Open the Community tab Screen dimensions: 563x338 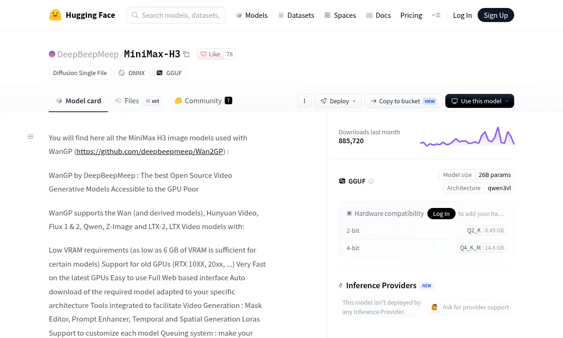tap(203, 100)
